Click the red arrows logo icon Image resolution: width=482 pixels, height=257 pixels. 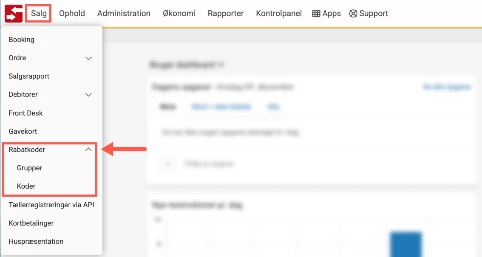14,13
